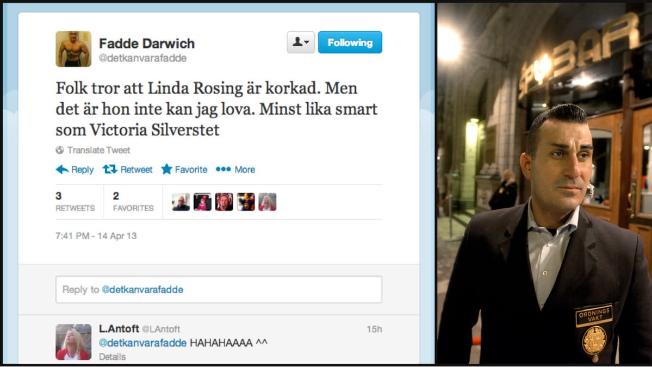View the 3 Retweets list
This screenshot has height=367, width=652.
tap(75, 202)
